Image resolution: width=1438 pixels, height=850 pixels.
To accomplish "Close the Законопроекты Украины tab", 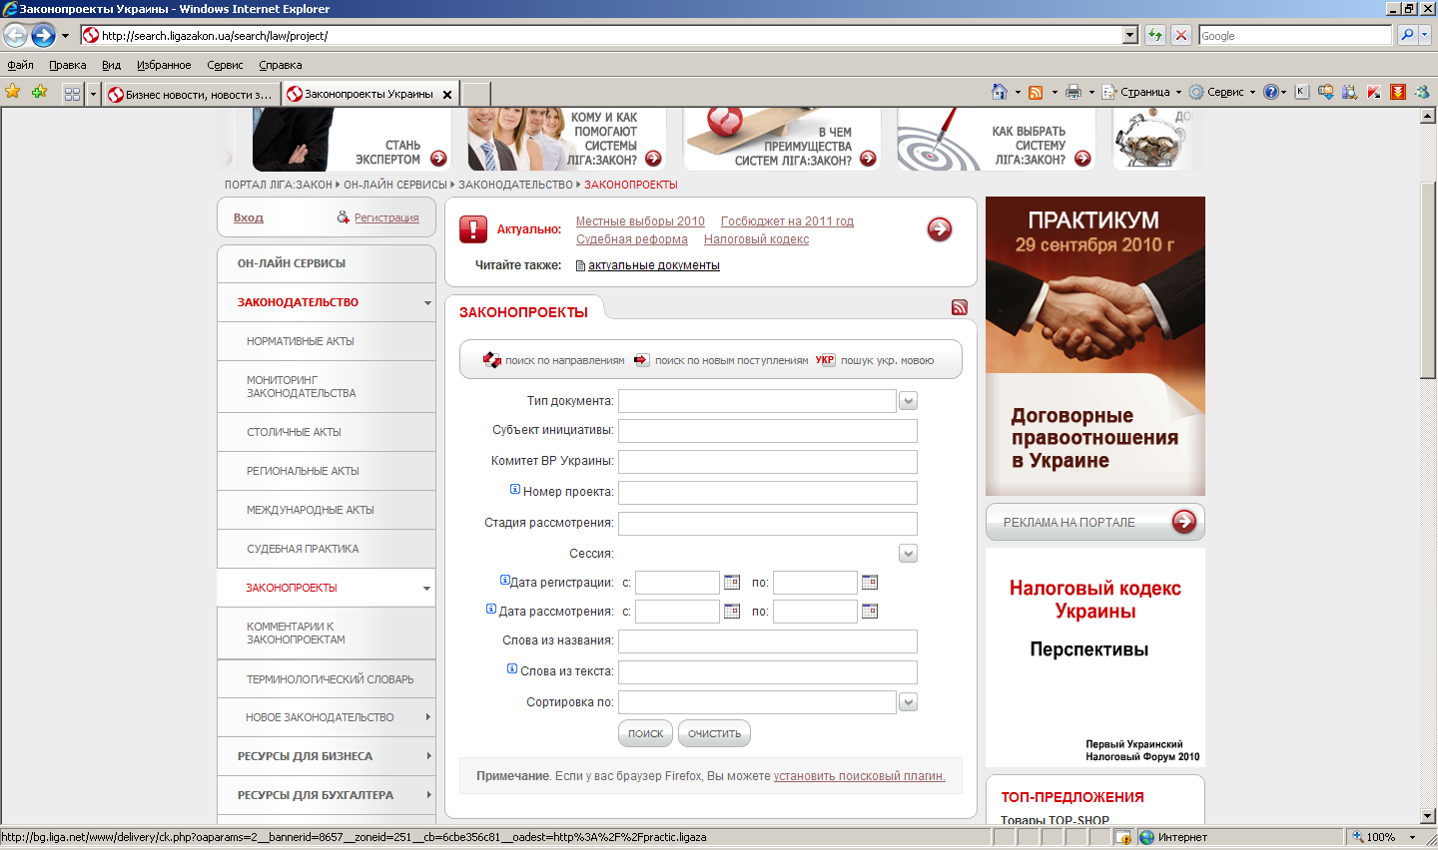I will (447, 95).
